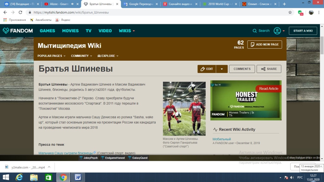Click the Read Article button
The width and height of the screenshot is (324, 182).
[269, 88]
